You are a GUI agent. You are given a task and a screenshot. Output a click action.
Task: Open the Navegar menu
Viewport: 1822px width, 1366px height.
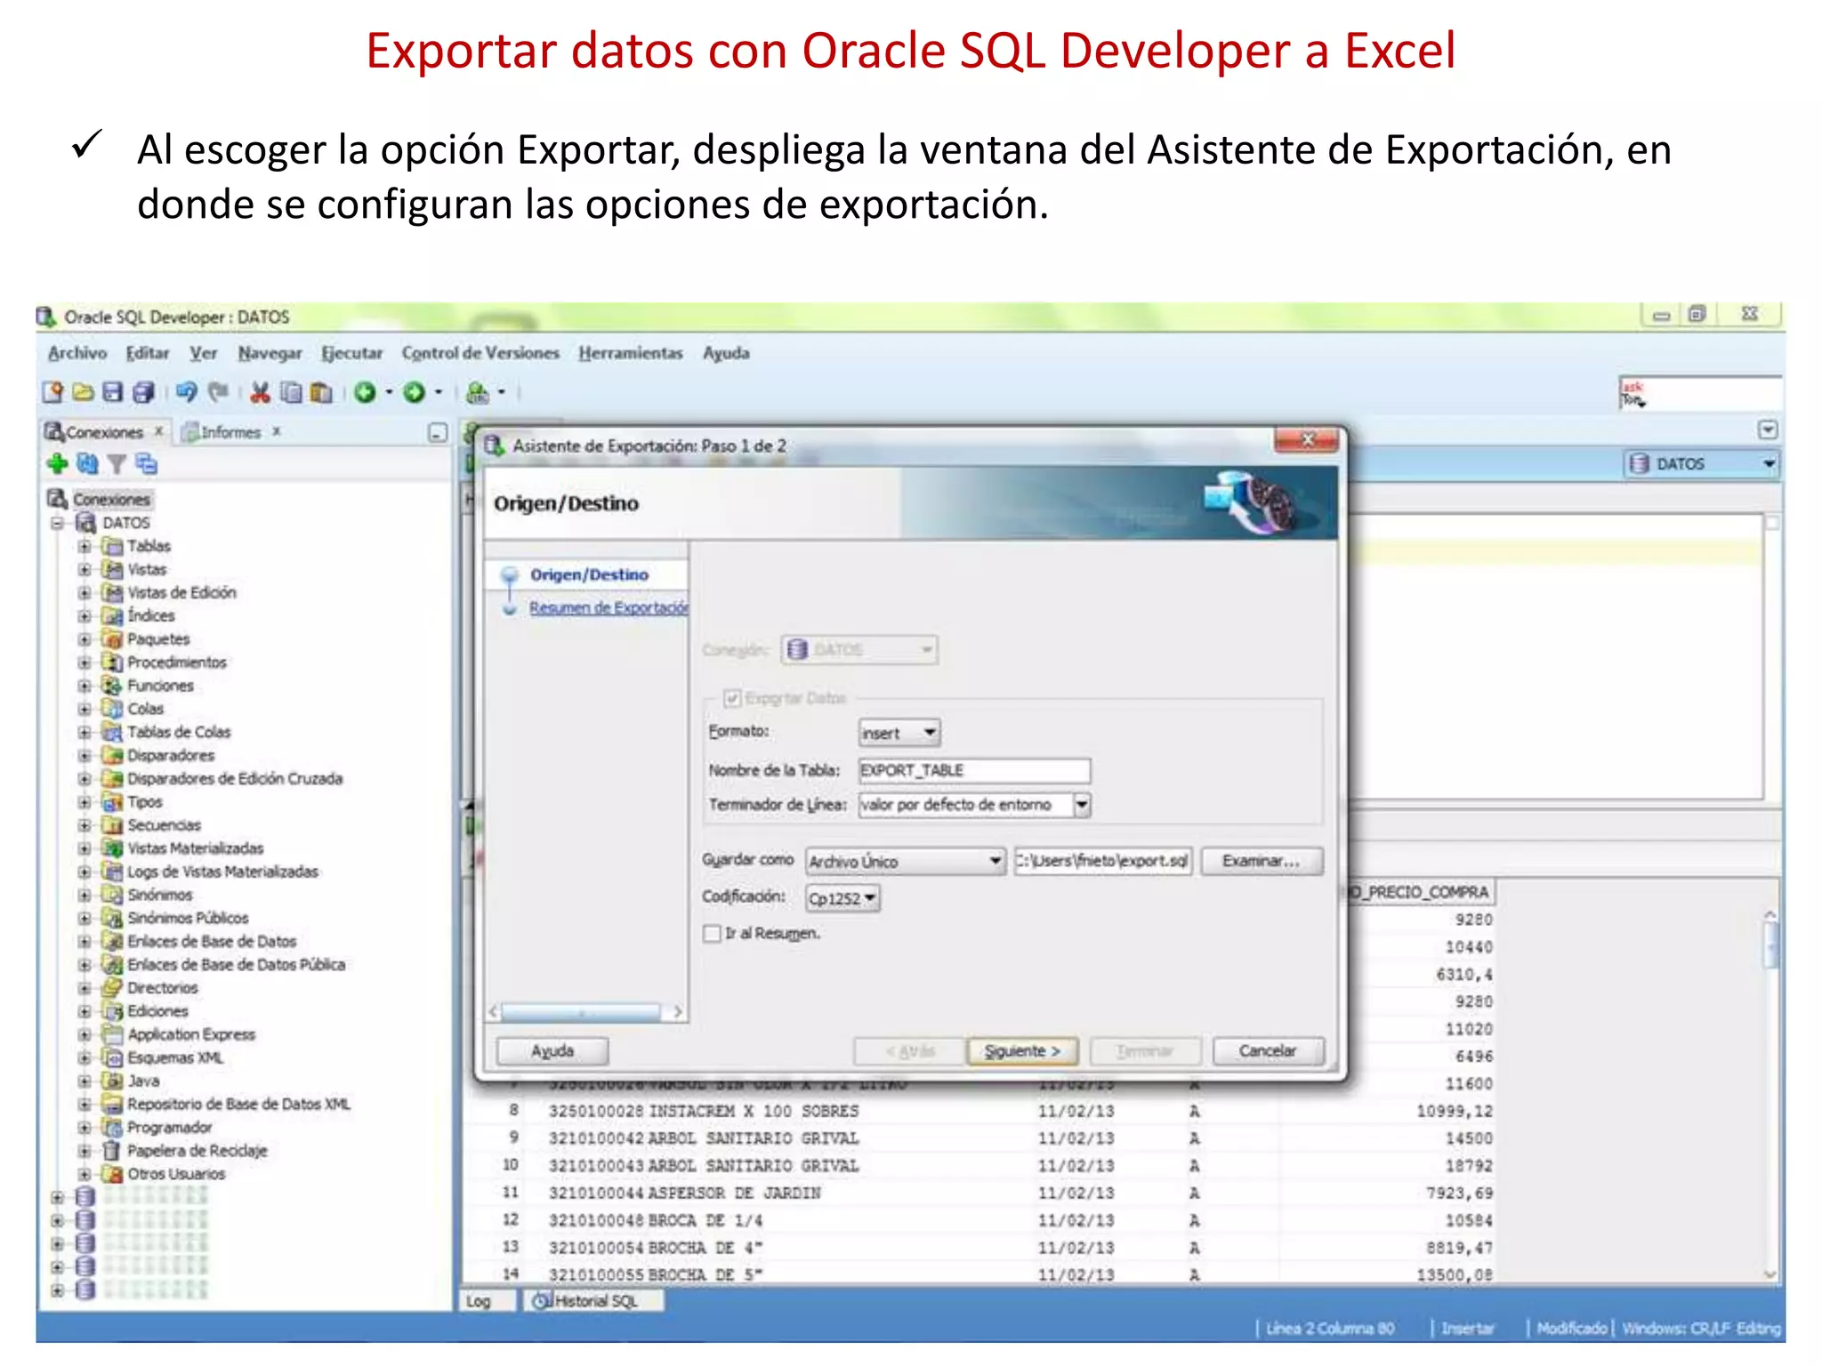pos(270,353)
